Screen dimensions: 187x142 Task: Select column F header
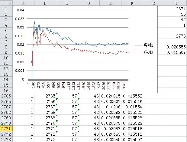click(132, 3)
